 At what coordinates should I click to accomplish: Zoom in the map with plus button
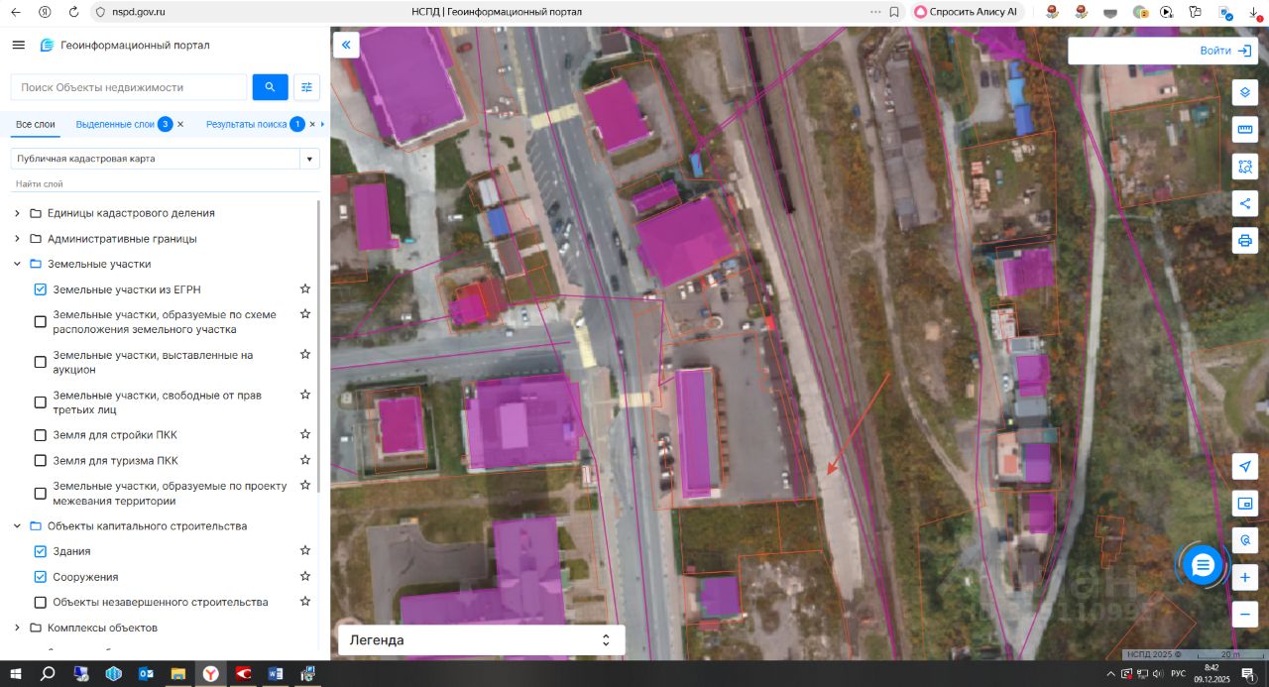click(1245, 577)
